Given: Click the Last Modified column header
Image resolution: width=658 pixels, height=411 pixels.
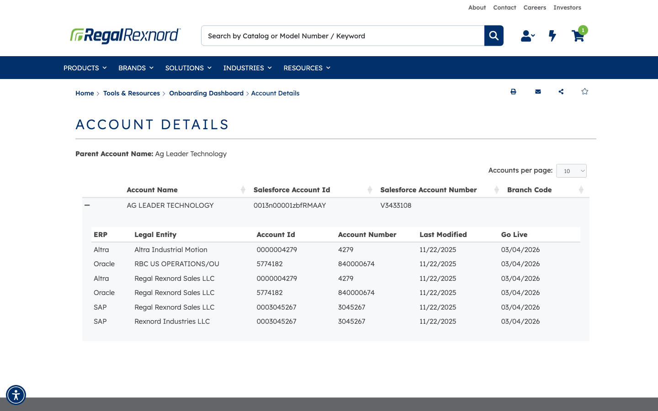Looking at the screenshot, I should (x=443, y=235).
